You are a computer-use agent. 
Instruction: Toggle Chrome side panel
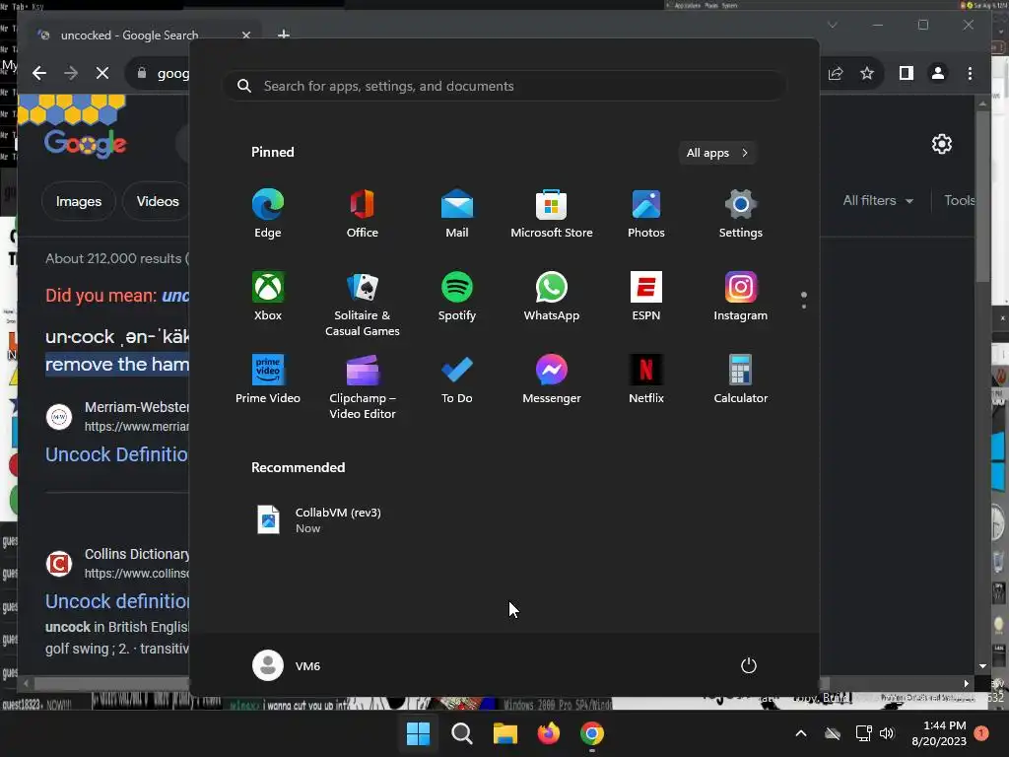[x=907, y=73]
